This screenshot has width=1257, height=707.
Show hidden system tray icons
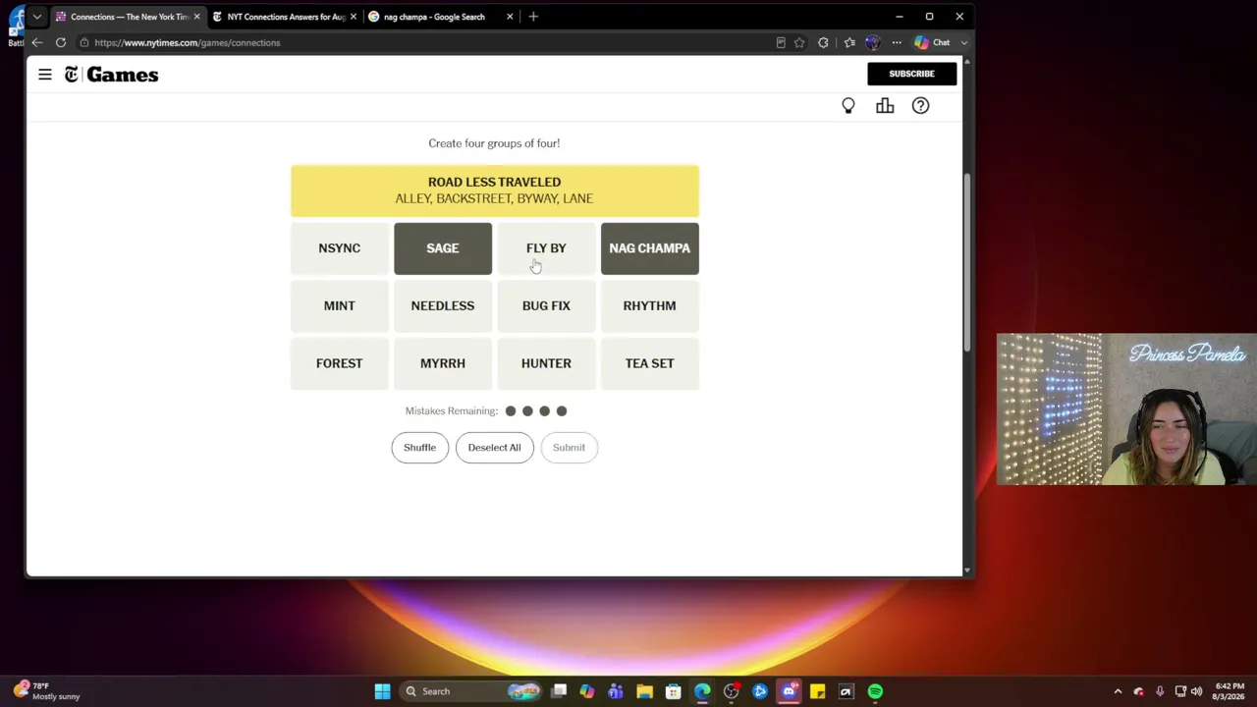(1118, 691)
